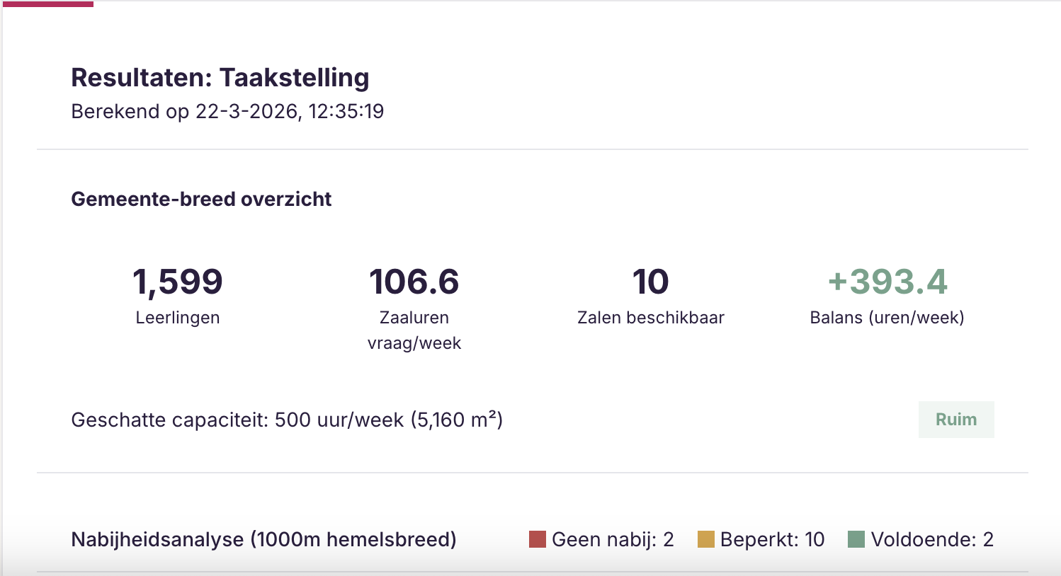This screenshot has height=576, width=1061.
Task: Toggle the 'Beperkt: 10' legend entry
Action: (772, 539)
